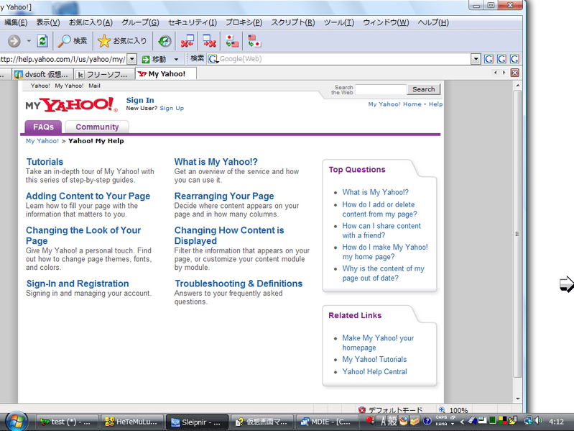
Task: Click the tab strip scroll-left arrow
Action: pos(495,73)
